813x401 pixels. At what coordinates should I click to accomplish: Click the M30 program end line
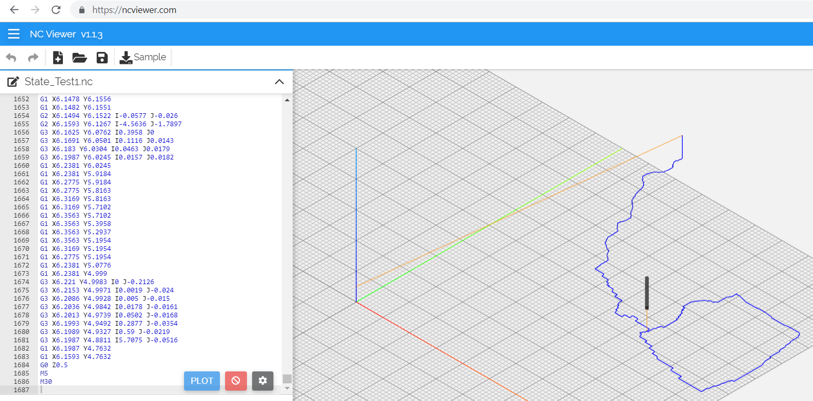pyautogui.click(x=46, y=382)
